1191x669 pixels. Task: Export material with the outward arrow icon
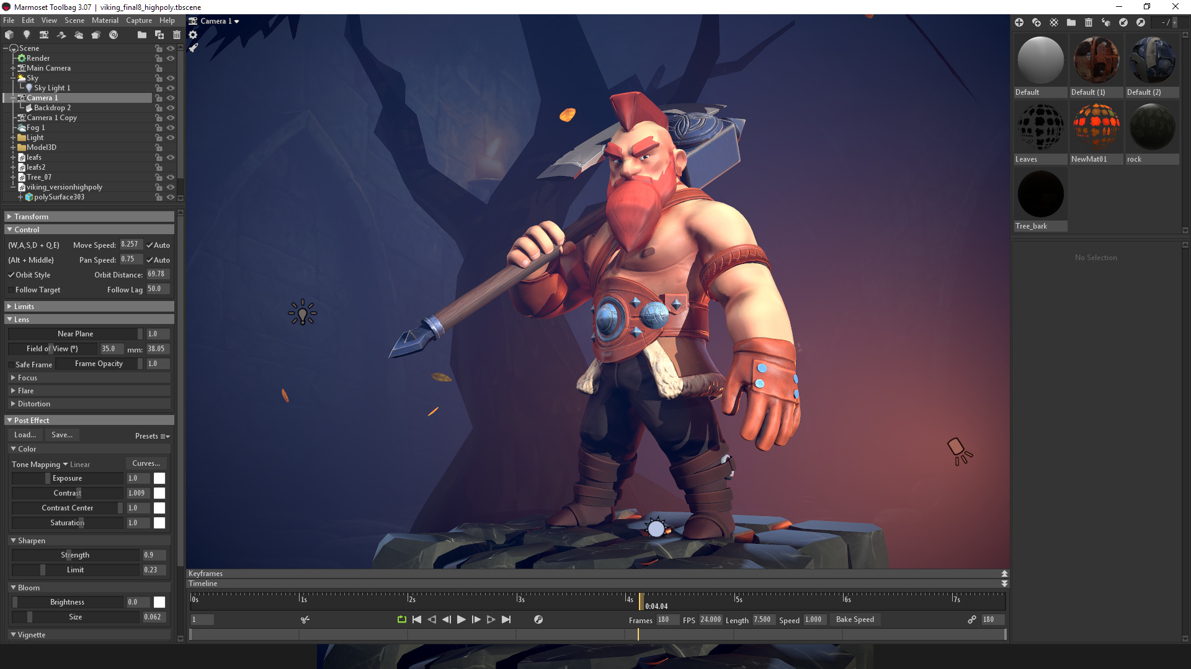coord(1141,22)
